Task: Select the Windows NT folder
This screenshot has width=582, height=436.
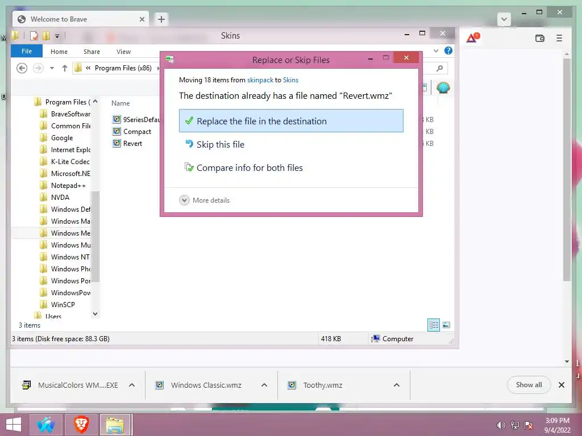Action: (65, 257)
